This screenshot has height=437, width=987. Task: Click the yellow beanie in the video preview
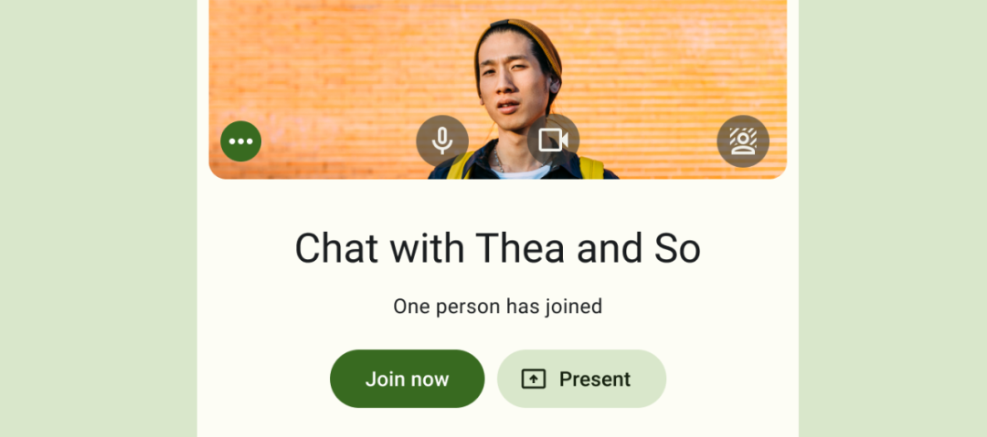[x=523, y=37]
